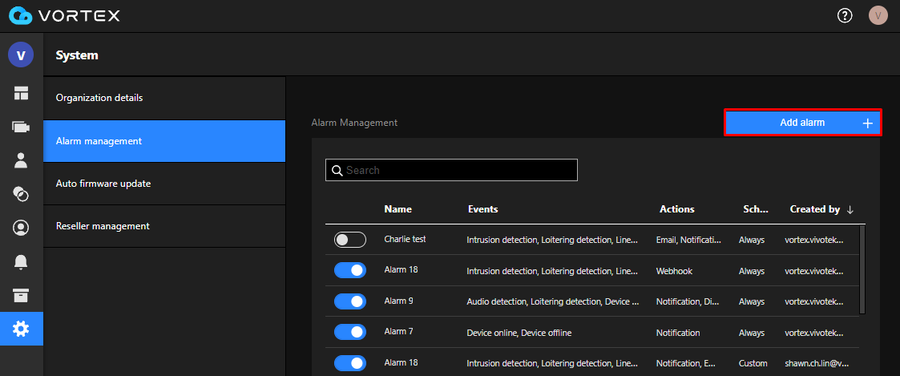Click the organization V avatar in sidebar
The width and height of the screenshot is (900, 376).
pos(21,55)
